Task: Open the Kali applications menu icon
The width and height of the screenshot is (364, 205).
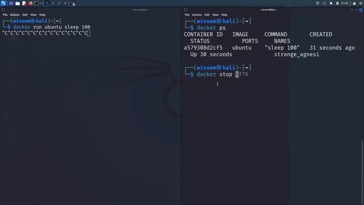Action: 3,3
